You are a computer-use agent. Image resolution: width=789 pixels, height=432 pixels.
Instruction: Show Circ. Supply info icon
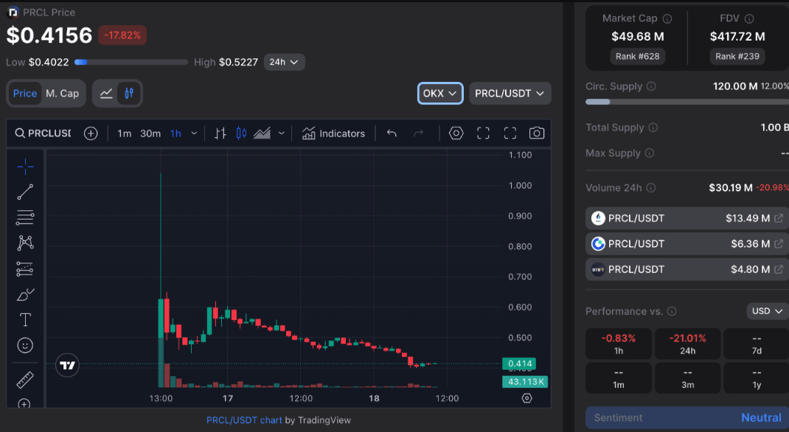(651, 86)
